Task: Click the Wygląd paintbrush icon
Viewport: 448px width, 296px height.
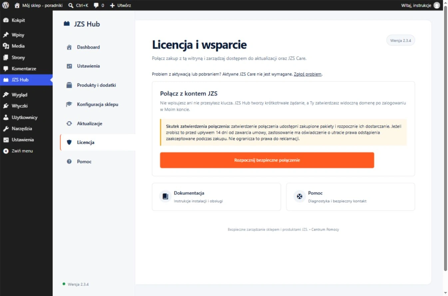Action: 6,95
